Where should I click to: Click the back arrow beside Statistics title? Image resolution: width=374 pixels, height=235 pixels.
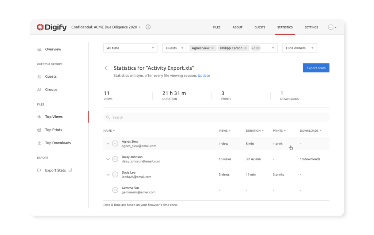(106, 68)
